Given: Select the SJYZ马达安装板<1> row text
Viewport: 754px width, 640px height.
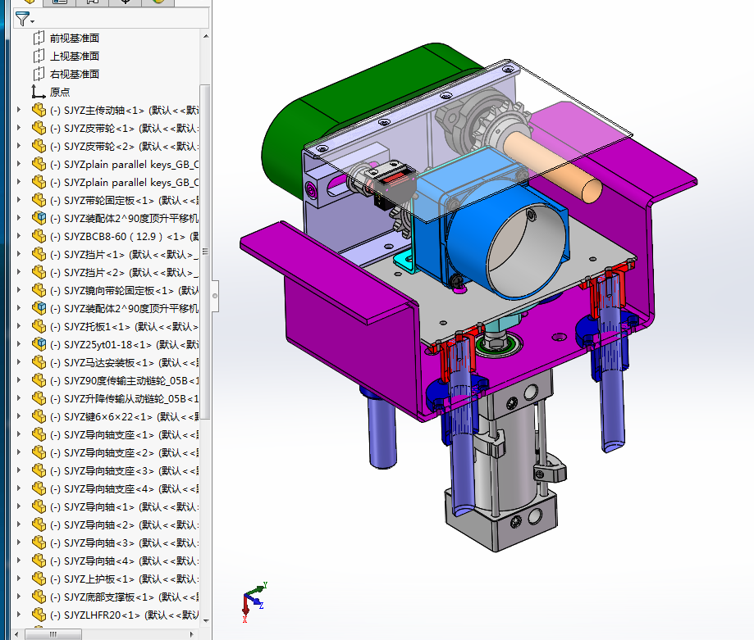Looking at the screenshot, I should [x=124, y=362].
